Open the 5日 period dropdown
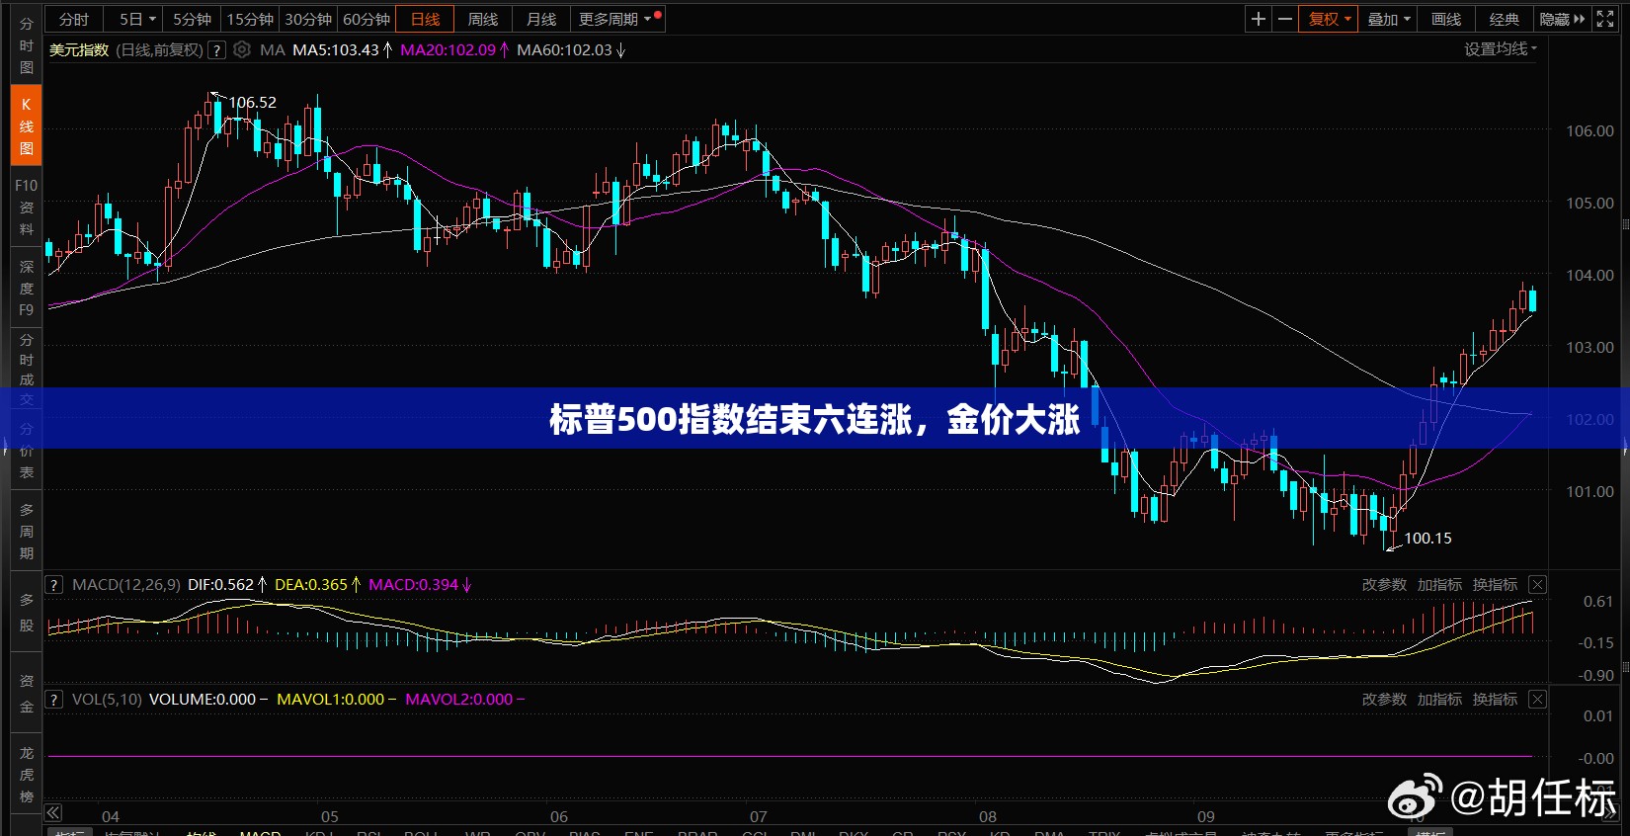The image size is (1630, 836). point(137,19)
